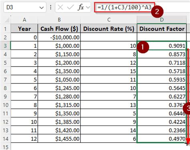Open the Insert Function fx button
Viewport: 190px width, 150px height.
pos(81,7)
